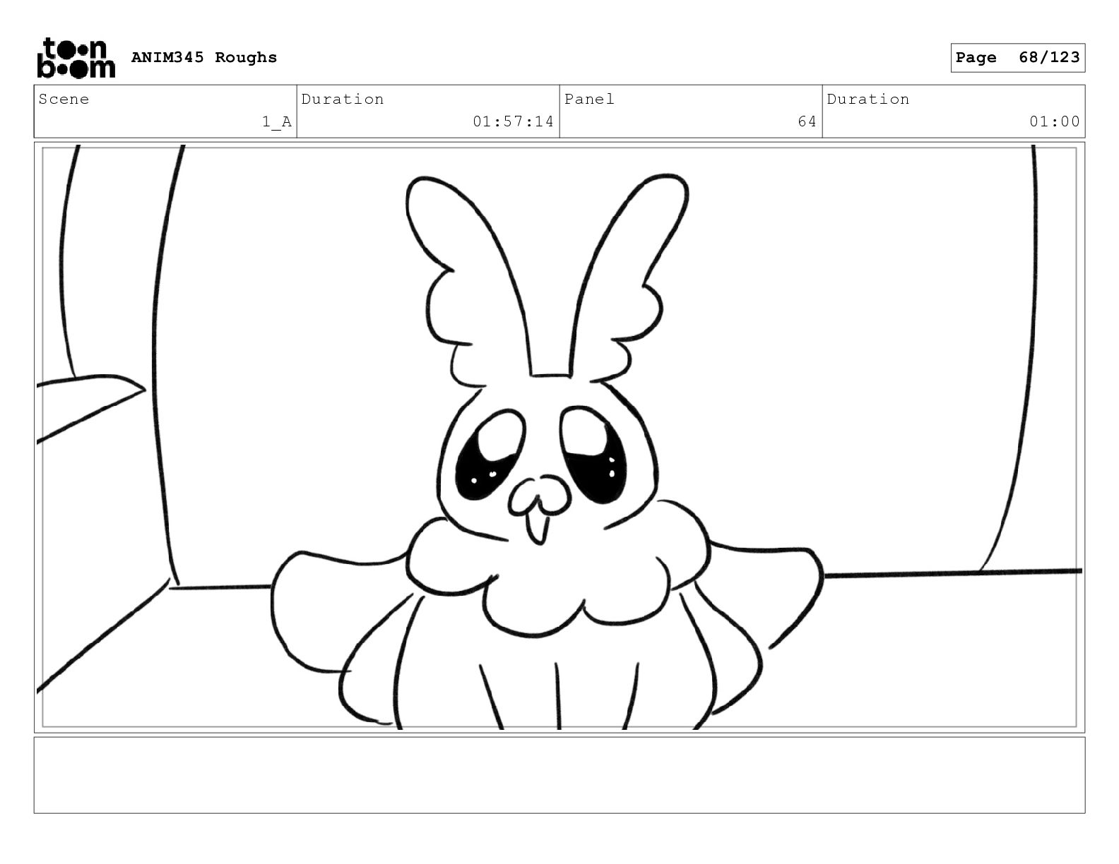The image size is (1119, 864).
Task: Select the scene value '1_A'
Action: 277,122
